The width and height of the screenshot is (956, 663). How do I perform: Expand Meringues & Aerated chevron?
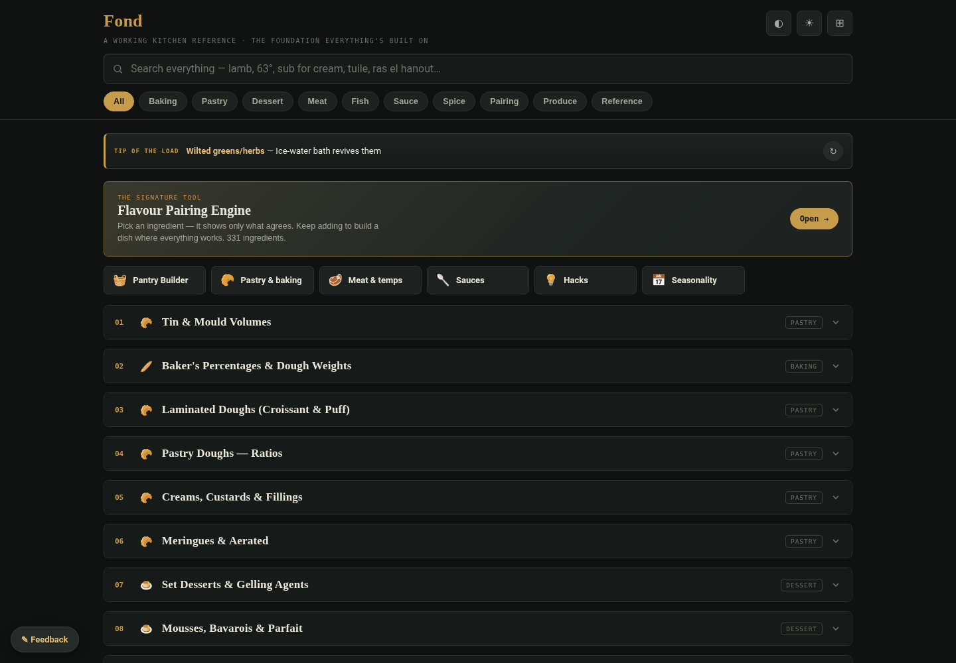coord(836,541)
